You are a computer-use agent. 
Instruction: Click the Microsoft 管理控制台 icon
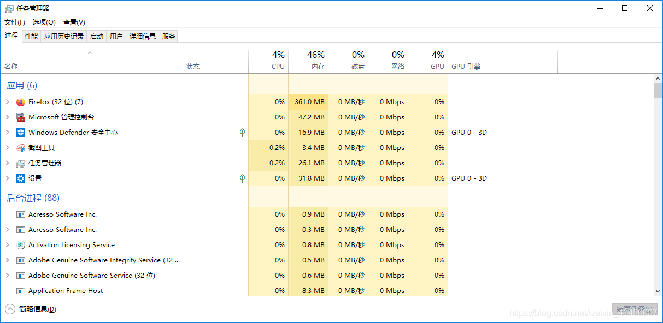tap(21, 117)
